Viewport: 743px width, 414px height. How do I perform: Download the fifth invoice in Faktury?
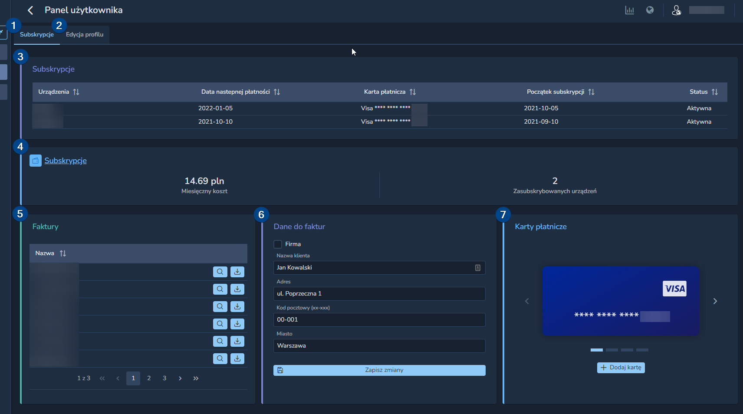237,342
